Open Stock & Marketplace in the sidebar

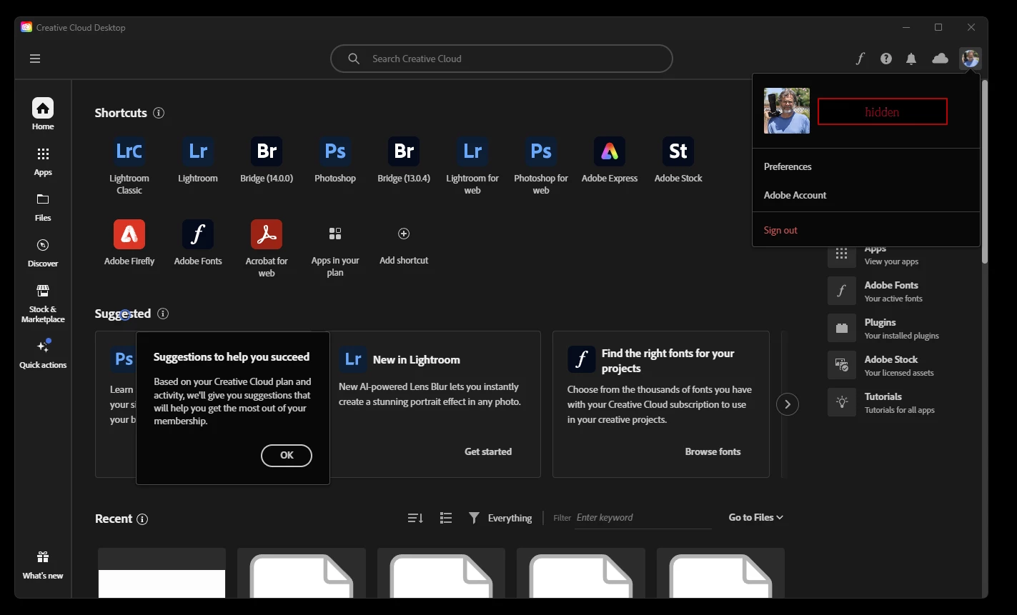[x=43, y=304]
